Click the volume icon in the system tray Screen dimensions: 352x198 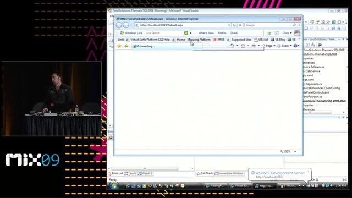(332, 185)
